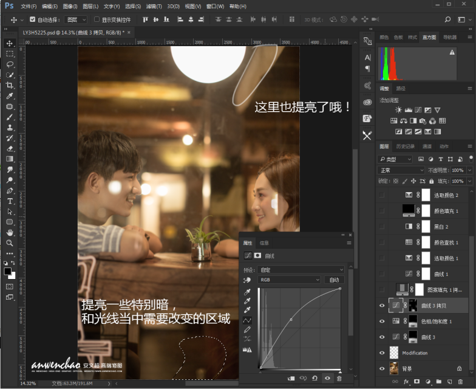Show the 曲线 1 layer
476x389 pixels.
tap(382, 274)
